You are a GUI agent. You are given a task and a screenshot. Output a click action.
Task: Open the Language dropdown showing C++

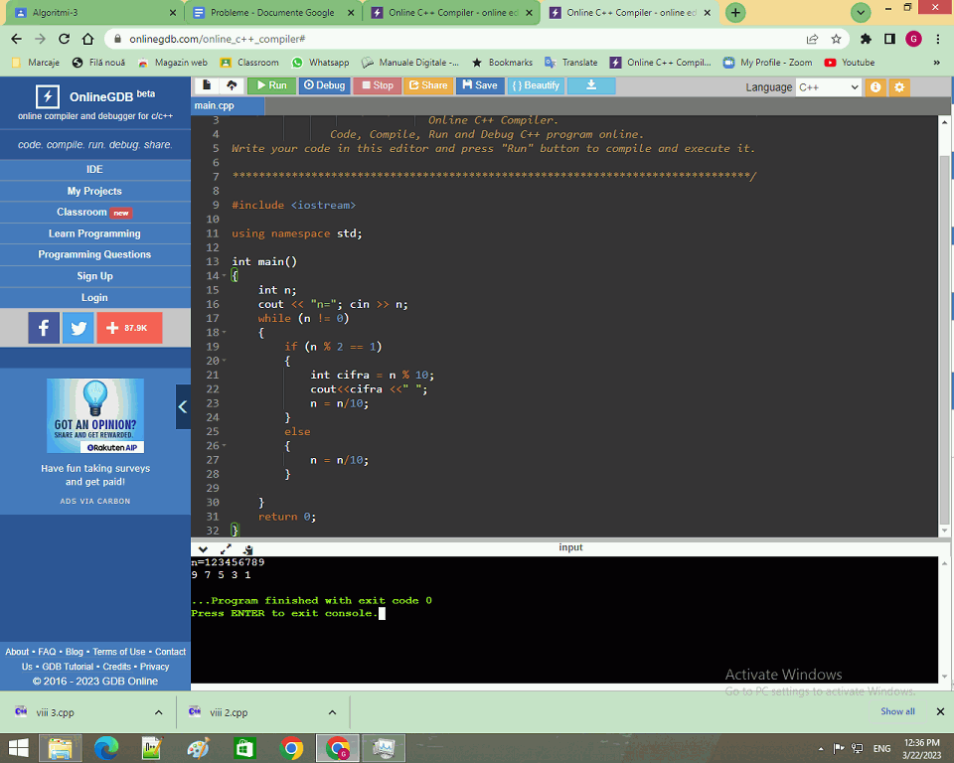click(x=828, y=86)
